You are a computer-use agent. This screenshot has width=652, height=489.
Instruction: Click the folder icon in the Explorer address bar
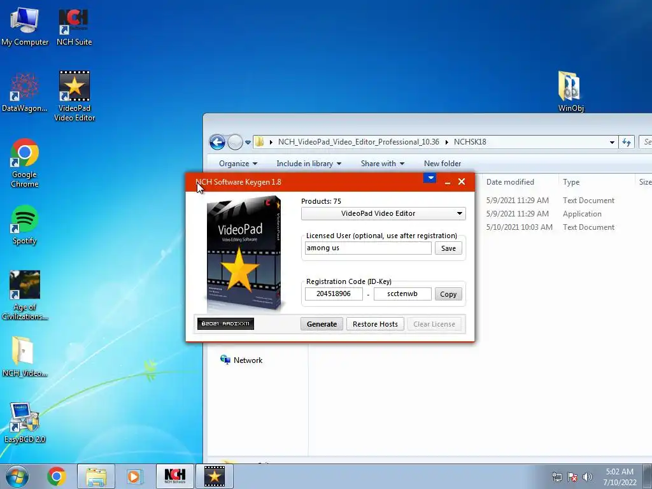click(260, 142)
